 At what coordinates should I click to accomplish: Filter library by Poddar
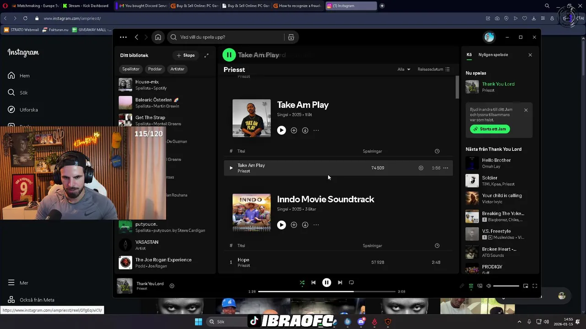(x=155, y=69)
